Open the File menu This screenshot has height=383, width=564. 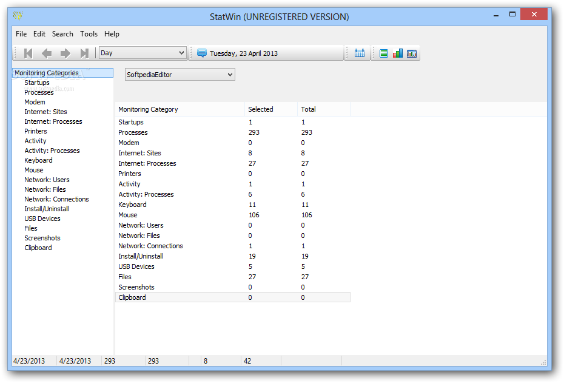[x=21, y=34]
